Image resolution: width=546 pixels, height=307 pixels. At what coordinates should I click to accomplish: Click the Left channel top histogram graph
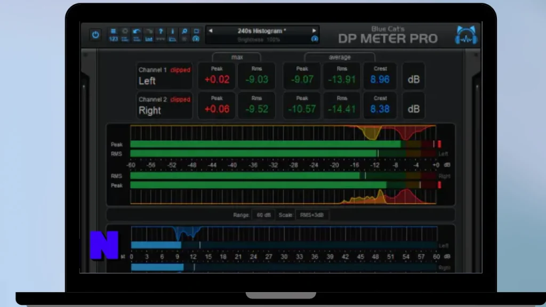(x=283, y=133)
